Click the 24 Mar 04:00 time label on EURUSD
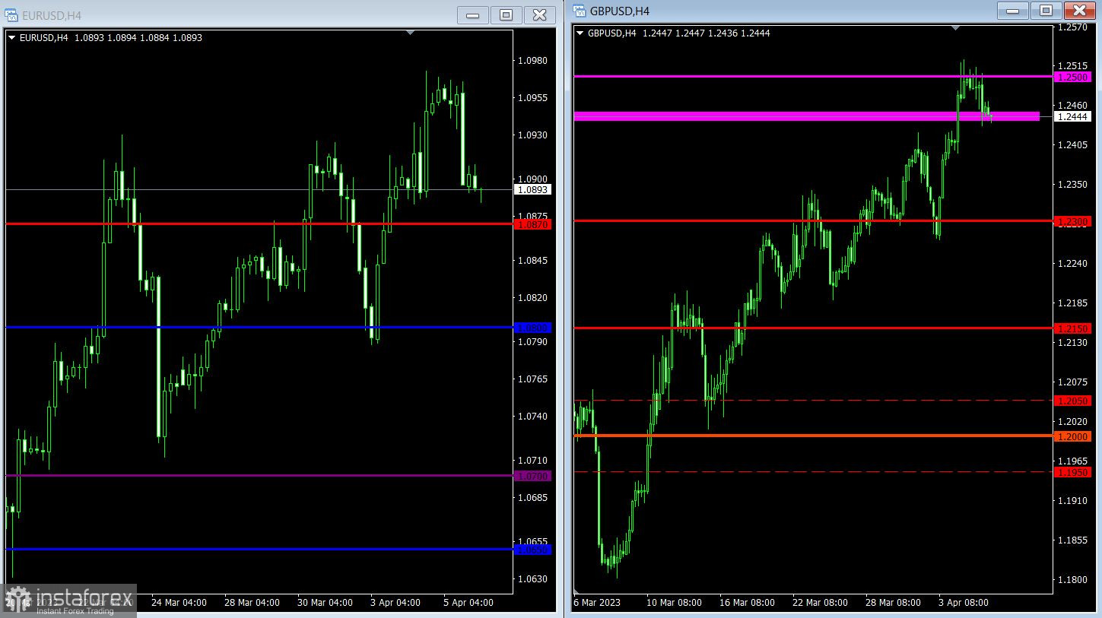Screen dimensions: 1102x618 pos(179,603)
